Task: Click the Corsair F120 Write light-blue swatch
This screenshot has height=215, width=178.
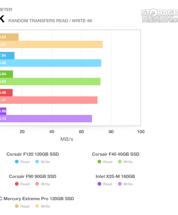Action: tap(37, 162)
